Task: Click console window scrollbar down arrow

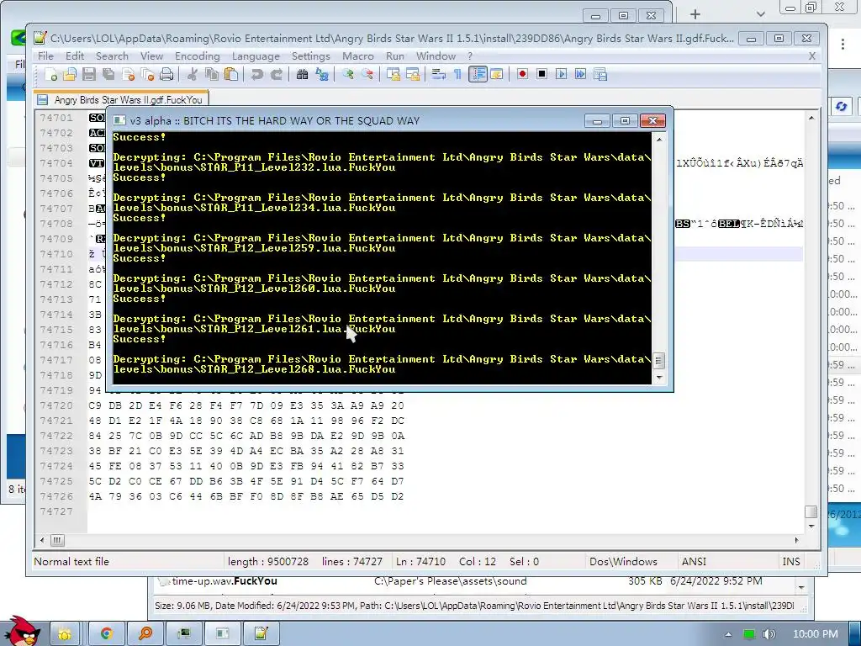Action: coord(659,378)
